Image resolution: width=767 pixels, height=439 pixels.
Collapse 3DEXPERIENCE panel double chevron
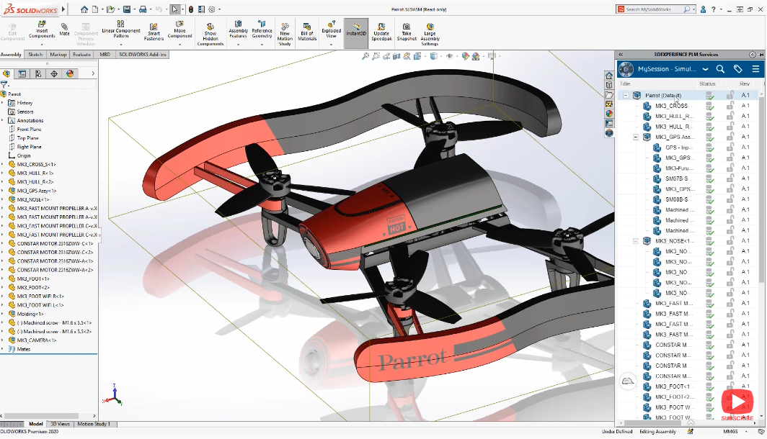(621, 55)
